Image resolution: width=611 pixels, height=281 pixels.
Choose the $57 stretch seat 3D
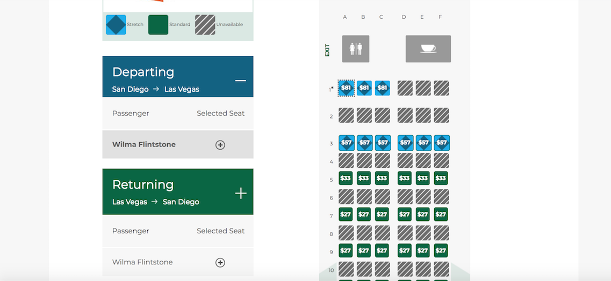[x=405, y=143]
